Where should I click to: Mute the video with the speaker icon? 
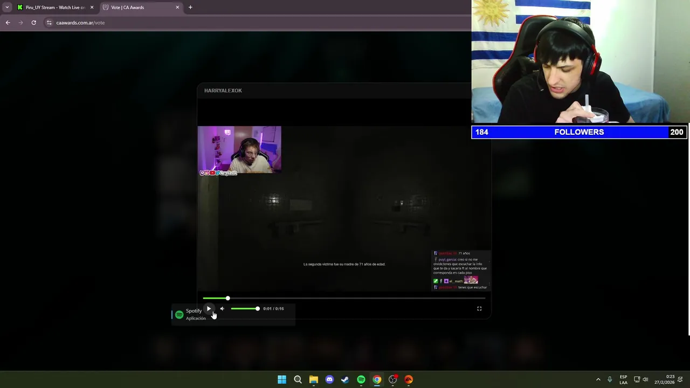pyautogui.click(x=222, y=309)
